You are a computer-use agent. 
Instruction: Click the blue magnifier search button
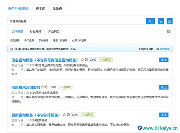(150, 21)
